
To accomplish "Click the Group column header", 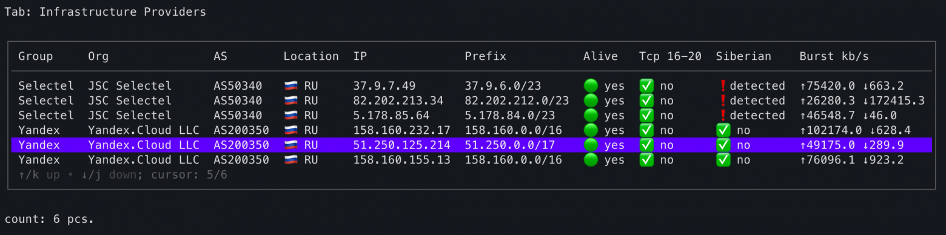I will click(x=36, y=56).
